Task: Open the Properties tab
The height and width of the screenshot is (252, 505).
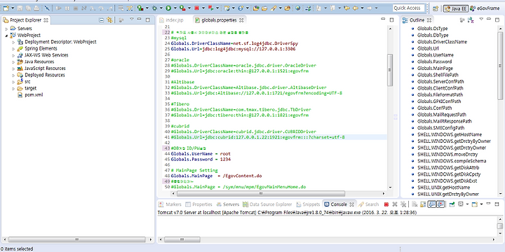Action: (198, 204)
